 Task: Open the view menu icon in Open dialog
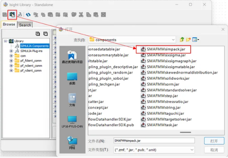[196, 39]
